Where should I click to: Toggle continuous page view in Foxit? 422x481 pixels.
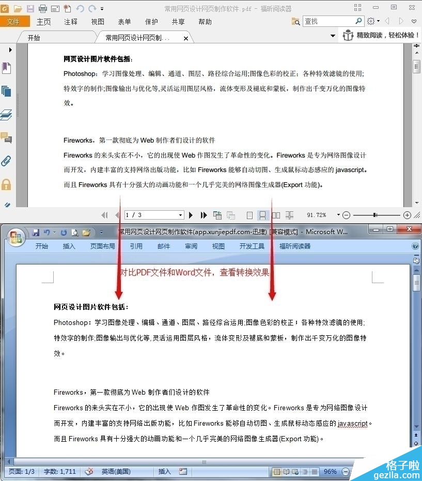pos(262,215)
